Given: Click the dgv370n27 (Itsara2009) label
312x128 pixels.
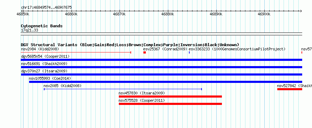Looking at the screenshot, I should (x=44, y=71).
